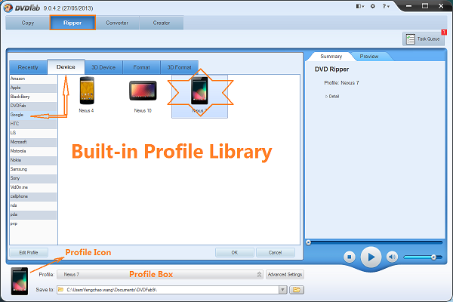Confirm with the OK button
This screenshot has width=453, height=302.
[235, 253]
